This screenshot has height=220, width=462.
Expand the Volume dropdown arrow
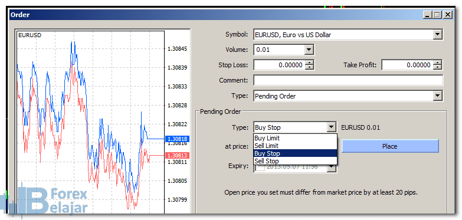click(x=309, y=50)
